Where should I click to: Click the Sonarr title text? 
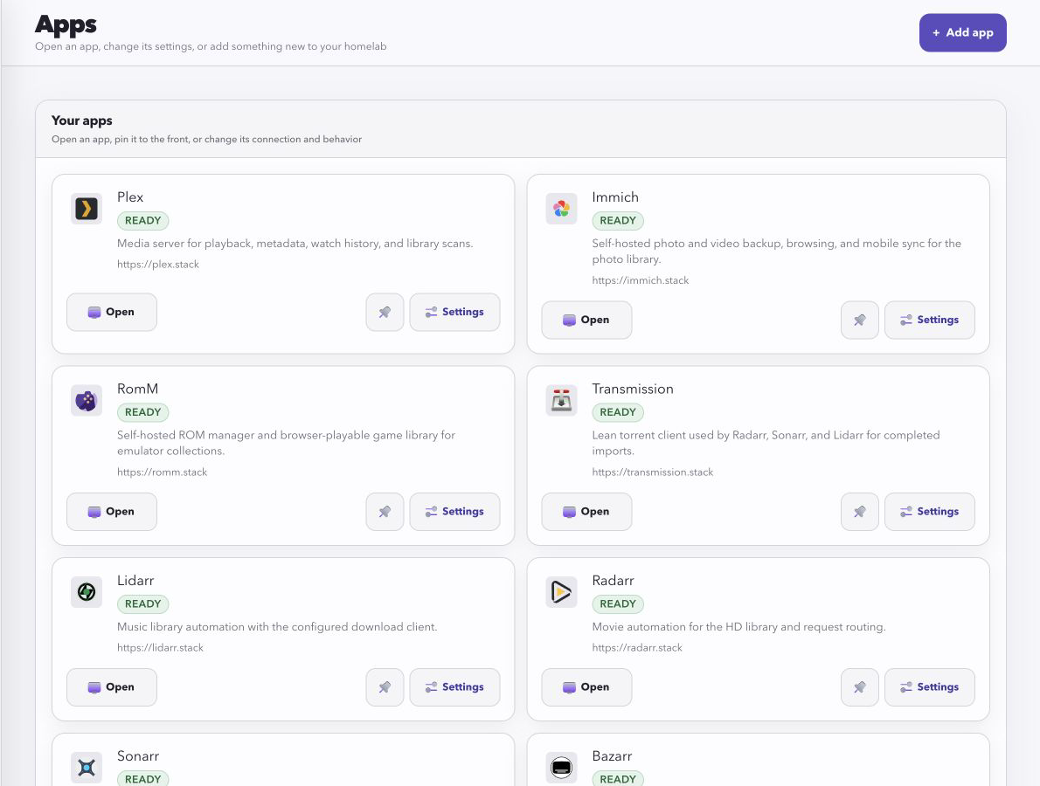coord(138,755)
